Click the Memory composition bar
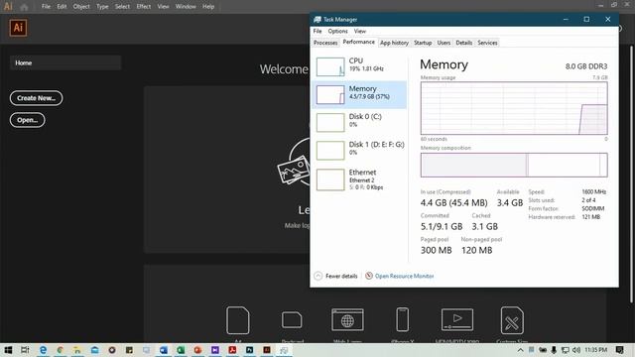 (514, 165)
